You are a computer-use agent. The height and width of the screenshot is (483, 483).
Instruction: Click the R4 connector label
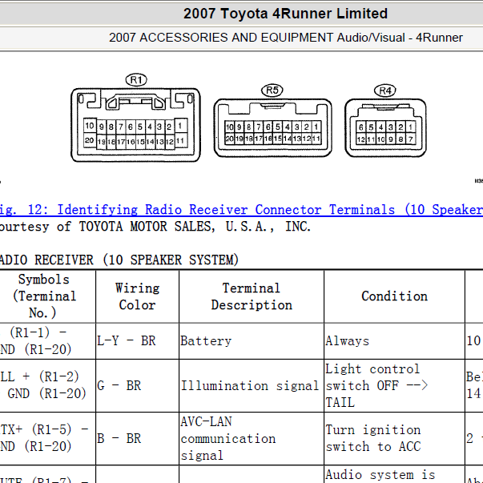(x=385, y=91)
